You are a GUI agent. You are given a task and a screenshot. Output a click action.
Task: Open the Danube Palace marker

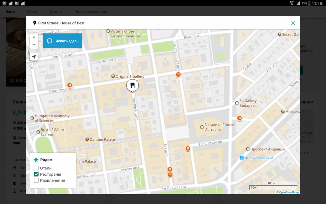[87, 139]
